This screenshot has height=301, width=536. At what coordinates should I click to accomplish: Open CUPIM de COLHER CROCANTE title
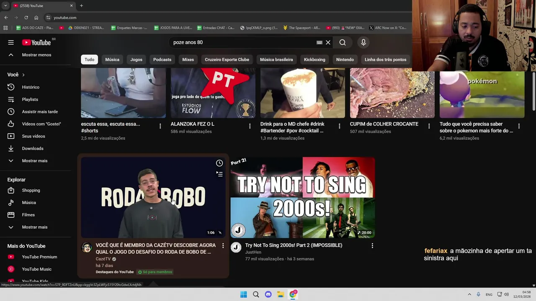384,124
